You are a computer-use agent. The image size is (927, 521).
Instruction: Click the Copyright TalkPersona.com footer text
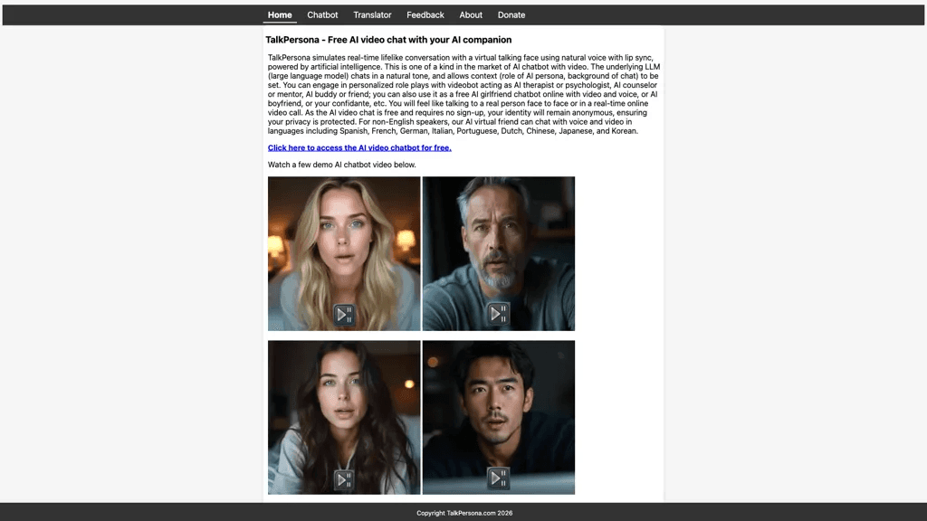pyautogui.click(x=464, y=513)
